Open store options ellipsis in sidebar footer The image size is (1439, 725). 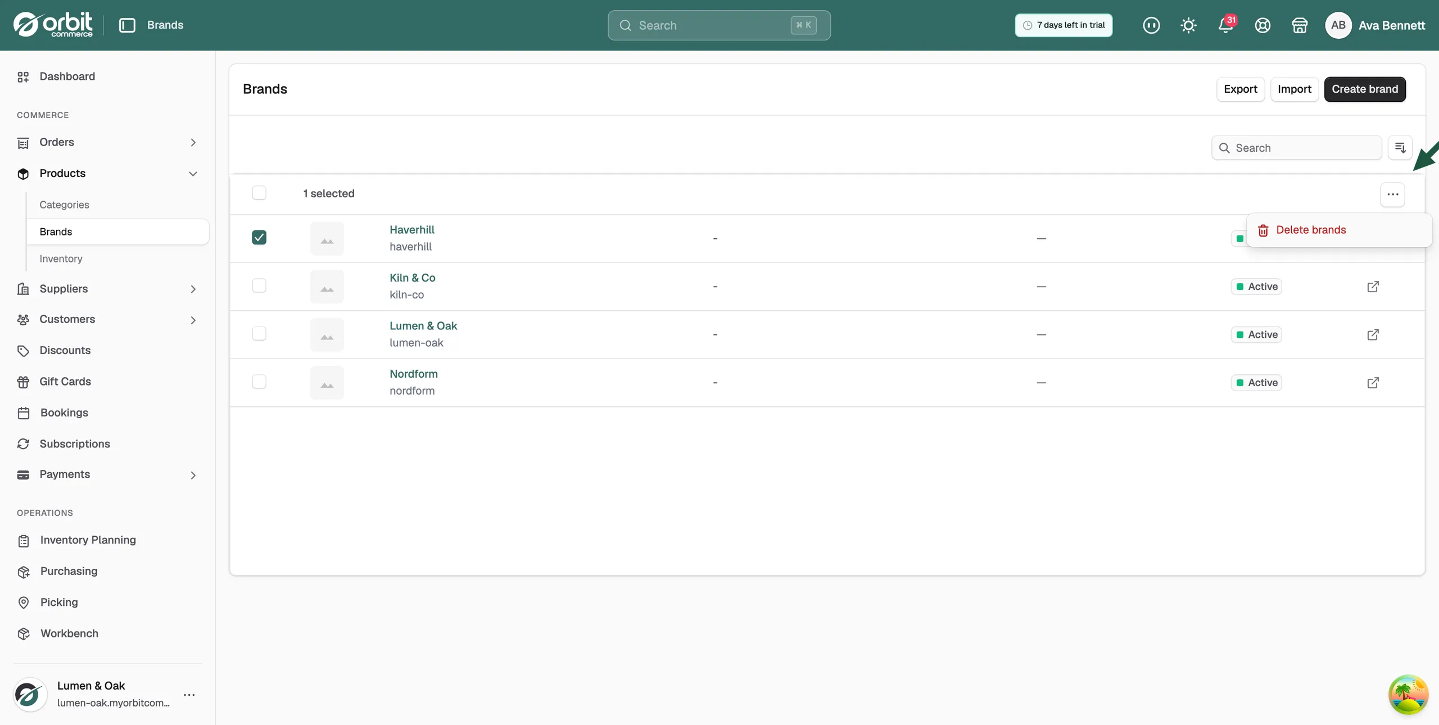pyautogui.click(x=189, y=695)
